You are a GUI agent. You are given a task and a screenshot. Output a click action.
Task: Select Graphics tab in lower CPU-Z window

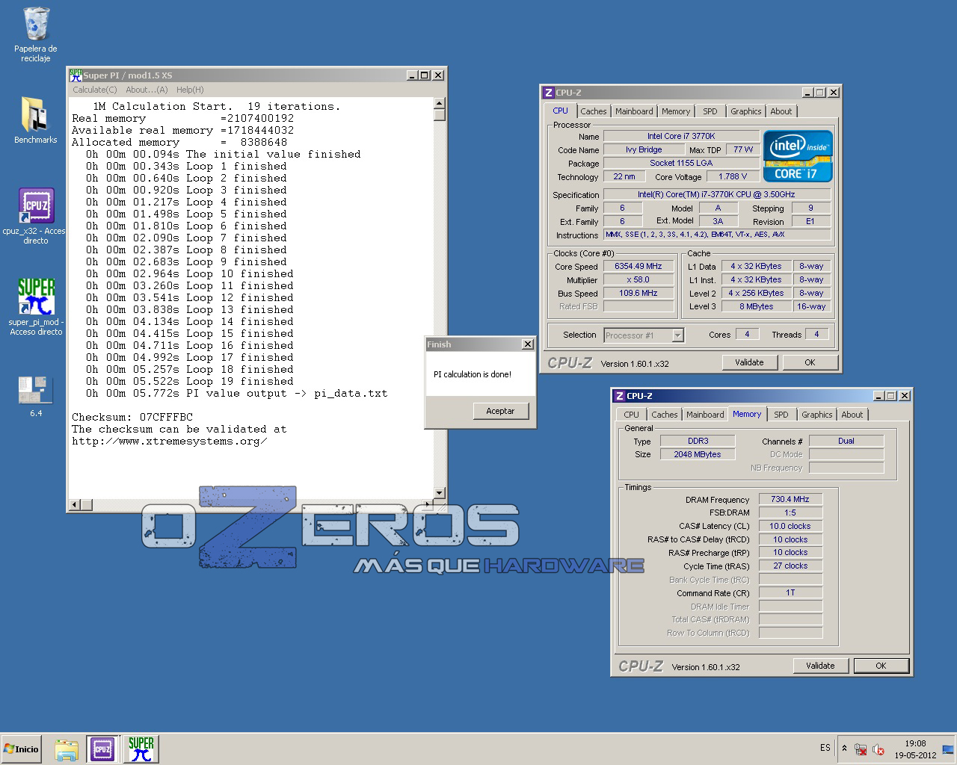[817, 415]
